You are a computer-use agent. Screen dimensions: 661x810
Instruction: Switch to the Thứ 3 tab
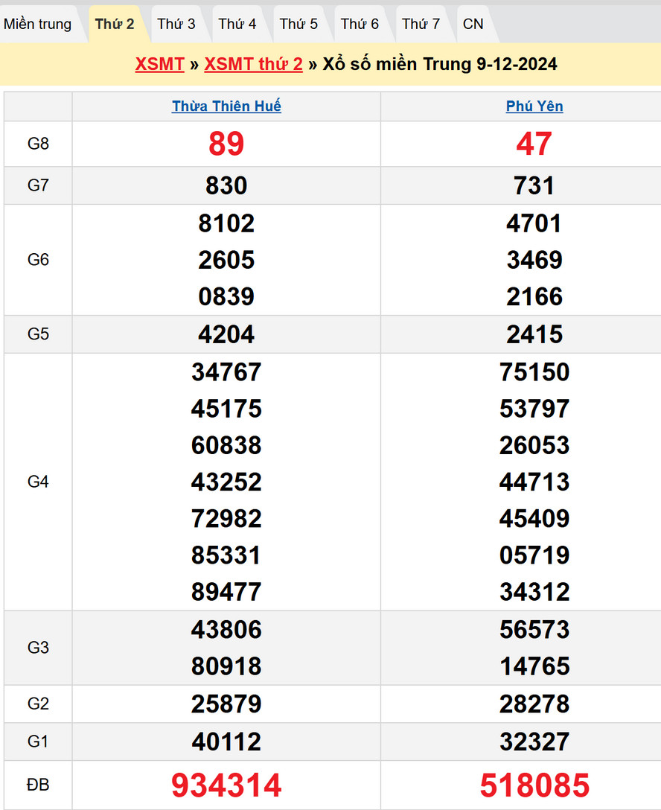click(x=176, y=24)
